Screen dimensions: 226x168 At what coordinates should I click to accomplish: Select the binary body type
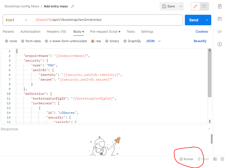[112, 41]
